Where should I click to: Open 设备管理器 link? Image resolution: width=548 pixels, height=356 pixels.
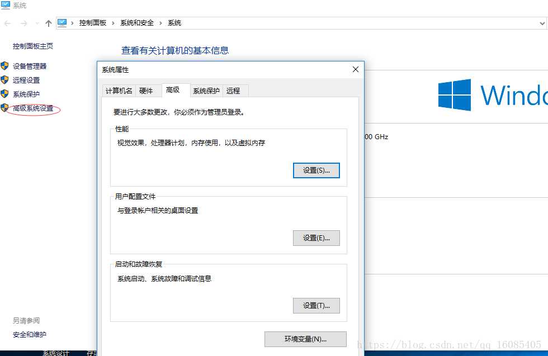(x=30, y=66)
